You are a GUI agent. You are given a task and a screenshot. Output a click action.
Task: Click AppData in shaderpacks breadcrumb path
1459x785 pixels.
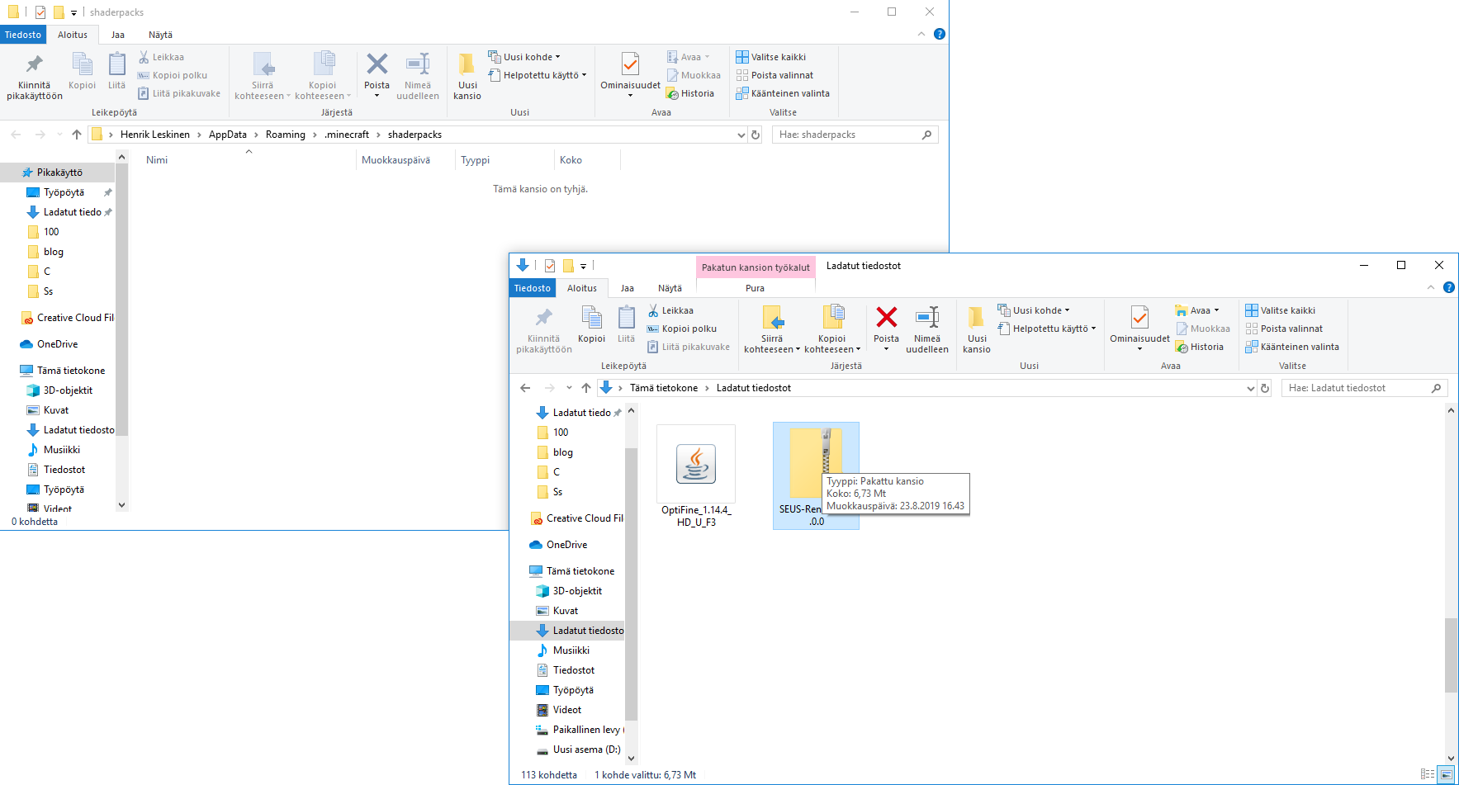click(228, 135)
